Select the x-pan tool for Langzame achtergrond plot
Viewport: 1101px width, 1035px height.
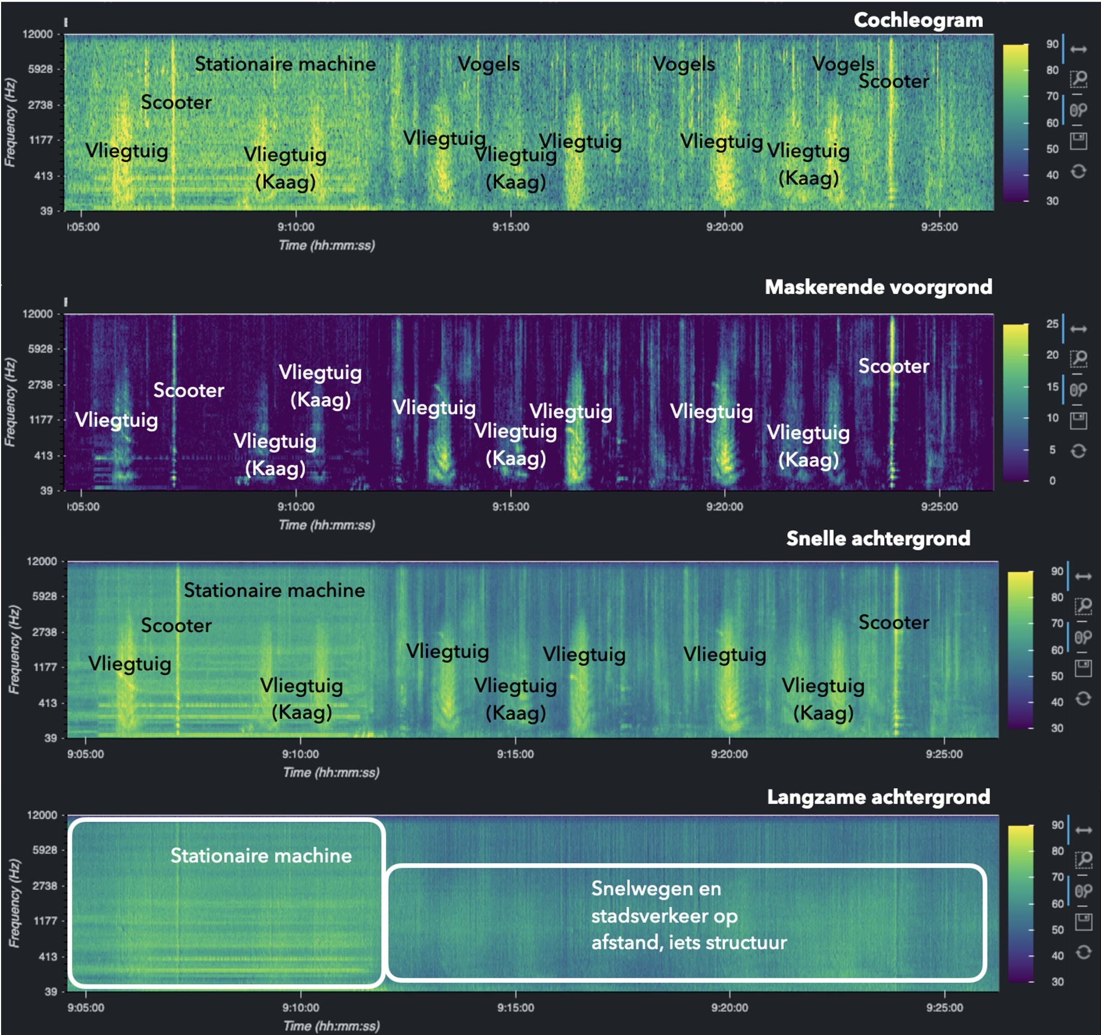(x=1084, y=830)
